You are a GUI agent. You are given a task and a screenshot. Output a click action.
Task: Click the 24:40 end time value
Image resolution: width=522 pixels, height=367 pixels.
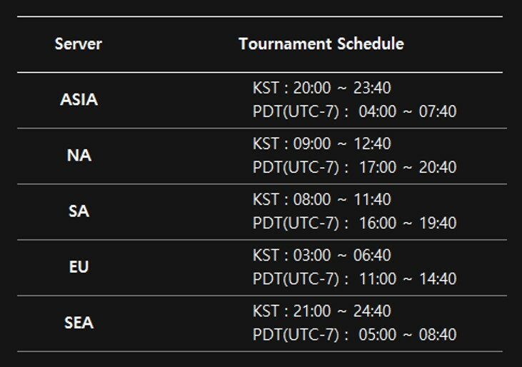(x=372, y=311)
